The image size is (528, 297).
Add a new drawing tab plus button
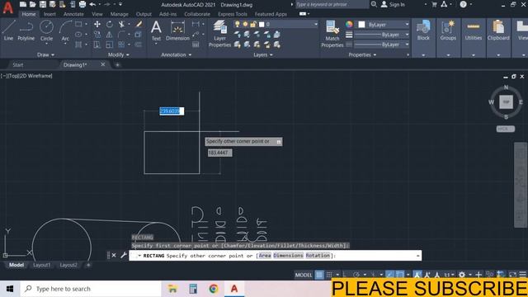click(x=117, y=64)
